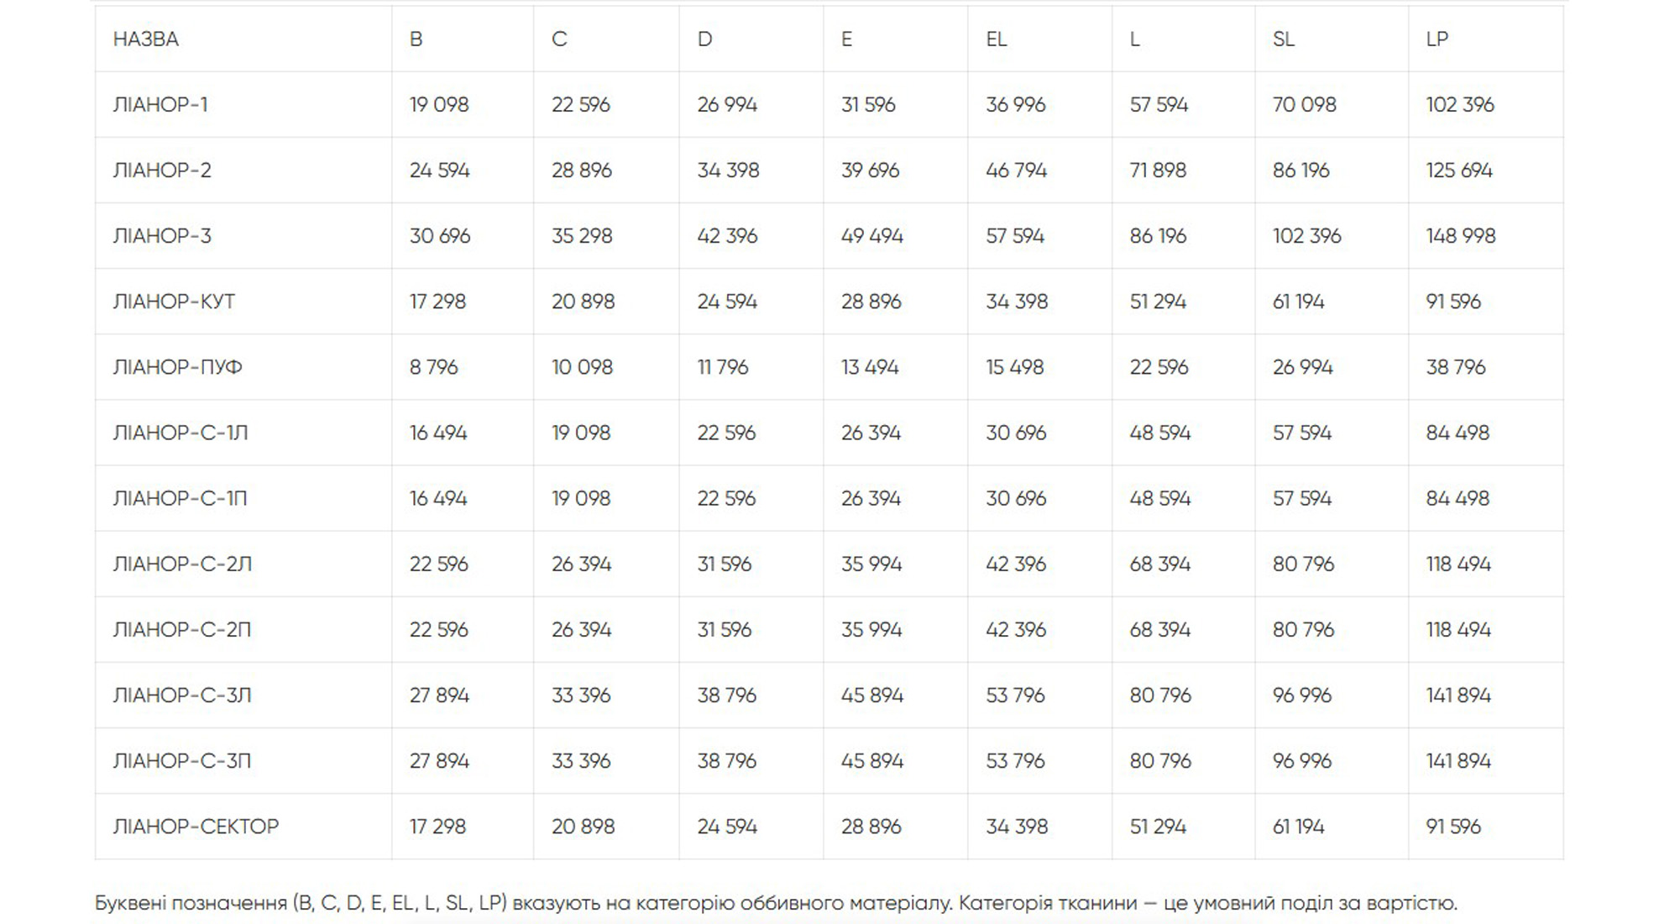Select the SL column header
1659x924 pixels.
(x=1283, y=39)
